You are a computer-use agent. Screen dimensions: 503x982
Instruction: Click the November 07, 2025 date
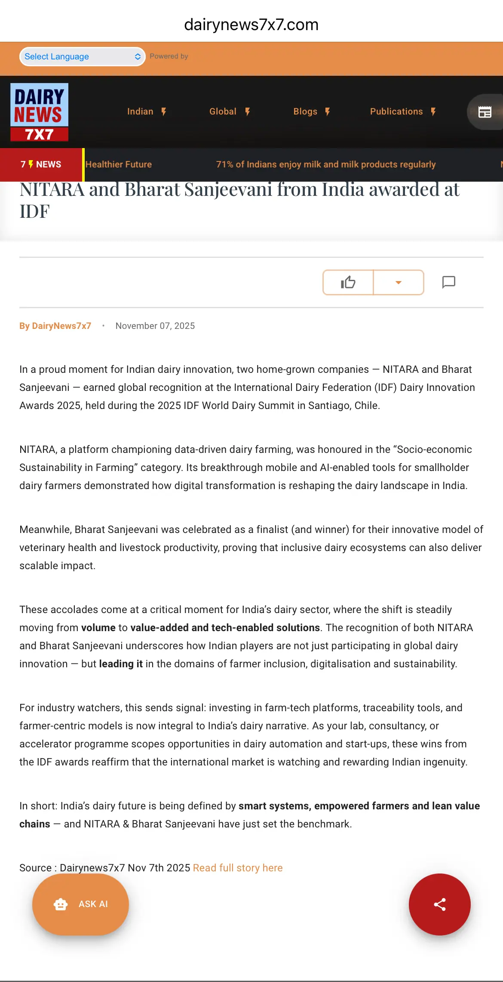click(155, 326)
